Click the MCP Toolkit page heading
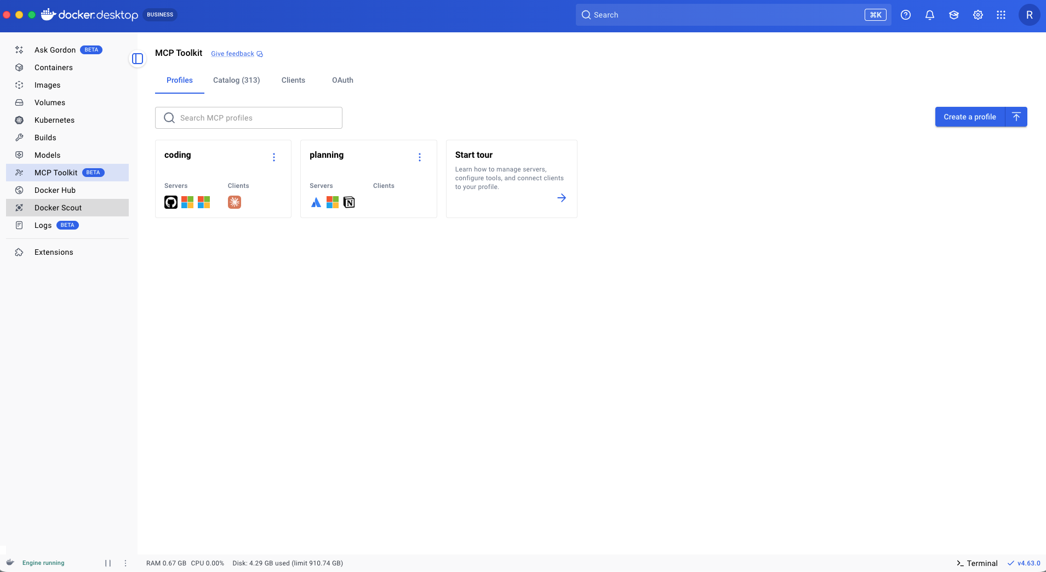 tap(179, 53)
